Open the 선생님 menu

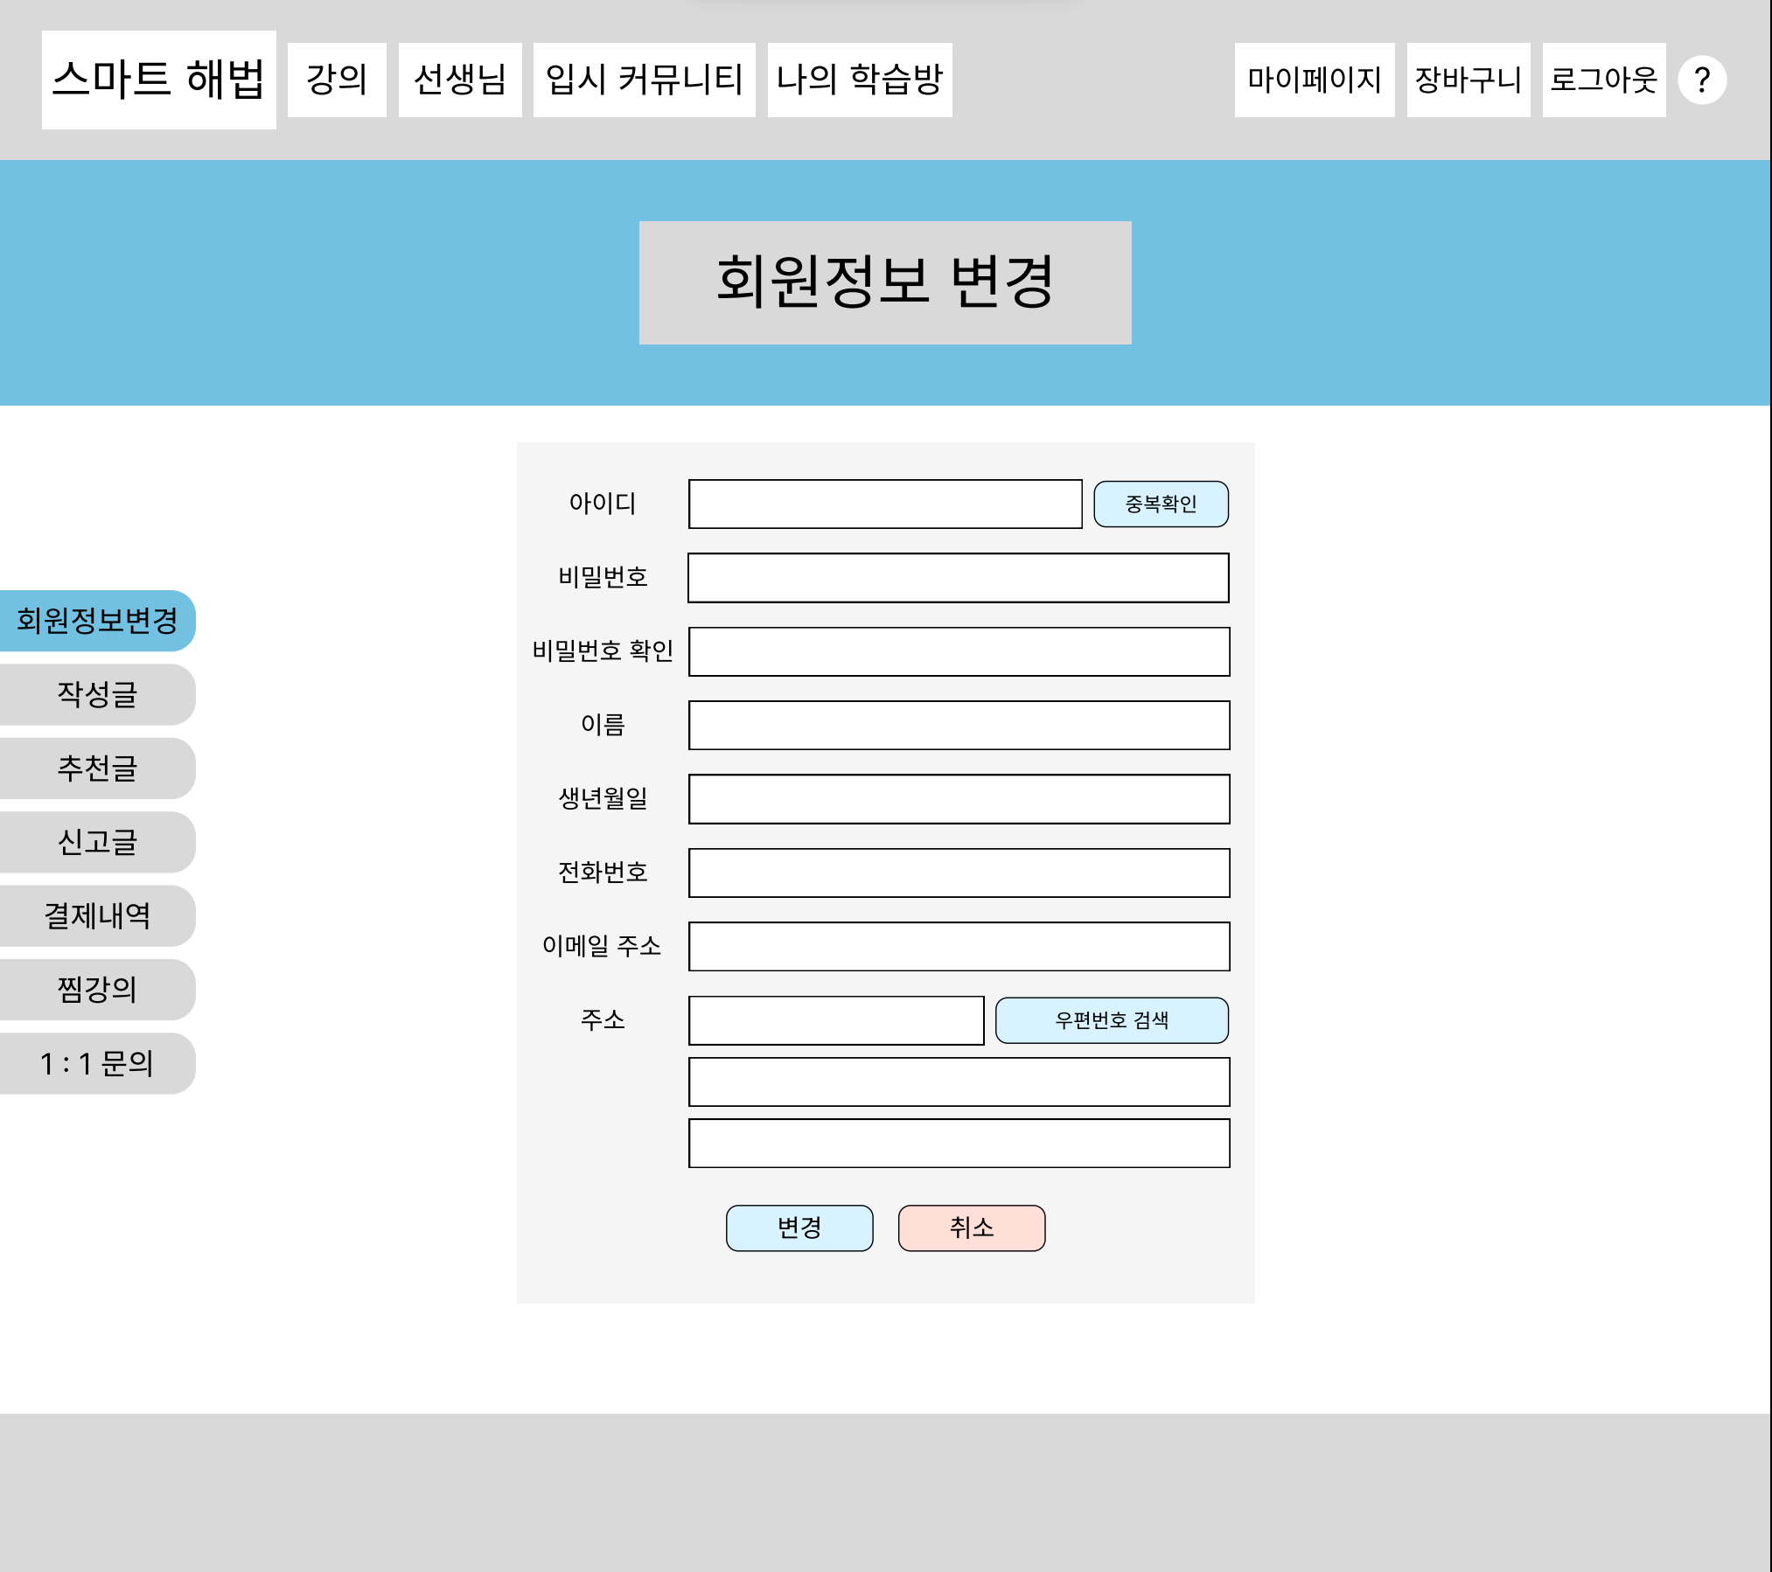click(460, 80)
